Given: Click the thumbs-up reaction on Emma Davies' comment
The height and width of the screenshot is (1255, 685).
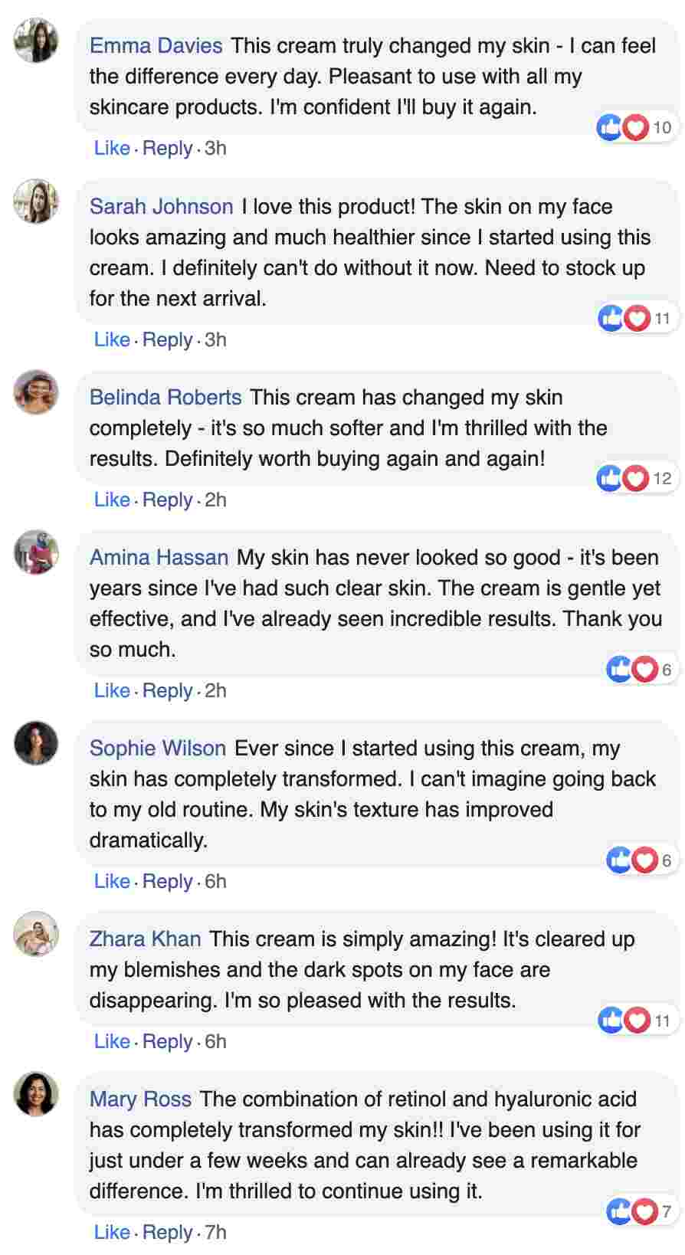Looking at the screenshot, I should click(610, 127).
